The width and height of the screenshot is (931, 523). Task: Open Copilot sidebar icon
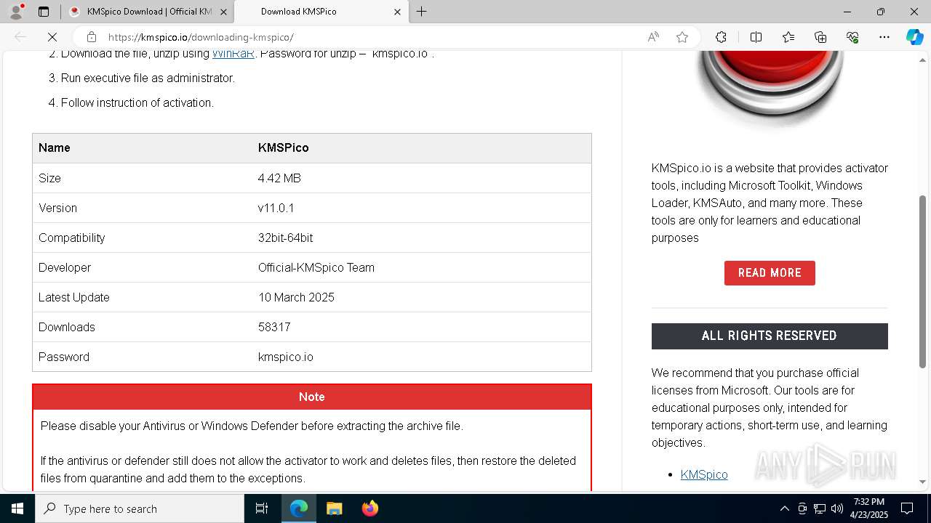click(914, 37)
